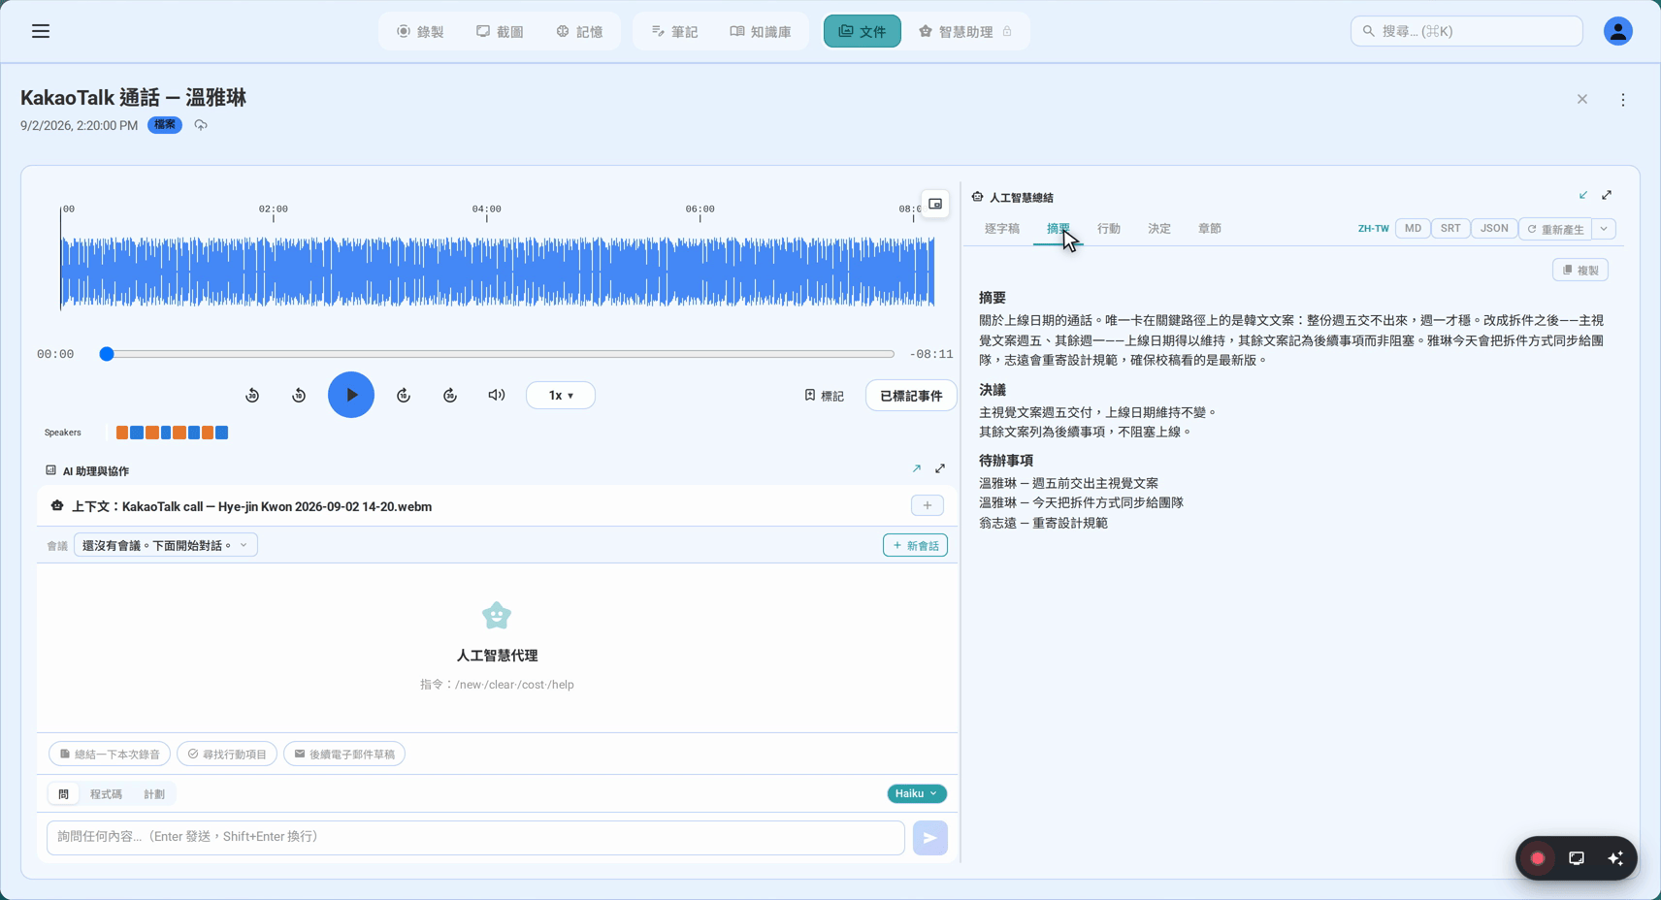Select the 摘要 summary tab
Image resolution: width=1661 pixels, height=900 pixels.
pos(1058,229)
